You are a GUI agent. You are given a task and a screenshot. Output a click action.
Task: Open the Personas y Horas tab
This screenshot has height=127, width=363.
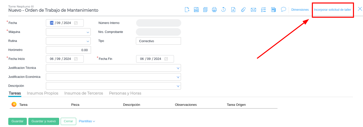point(125,93)
